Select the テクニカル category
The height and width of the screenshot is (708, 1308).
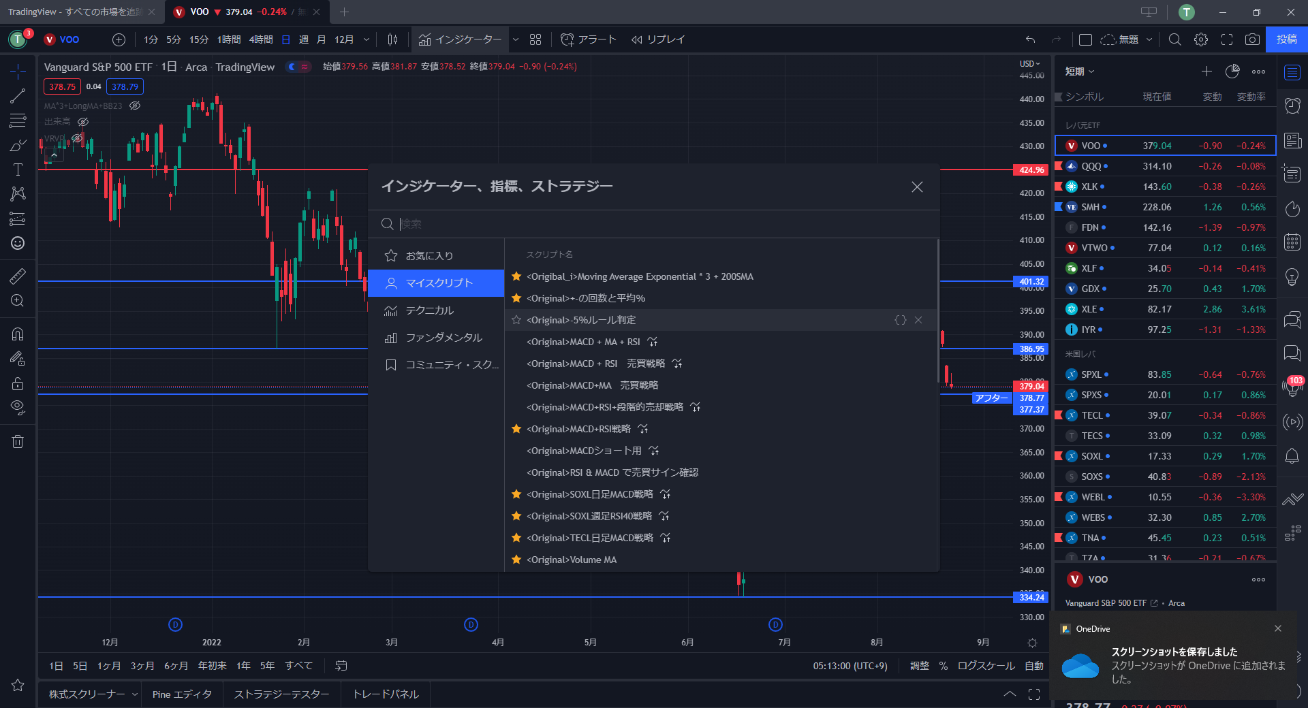click(x=429, y=310)
